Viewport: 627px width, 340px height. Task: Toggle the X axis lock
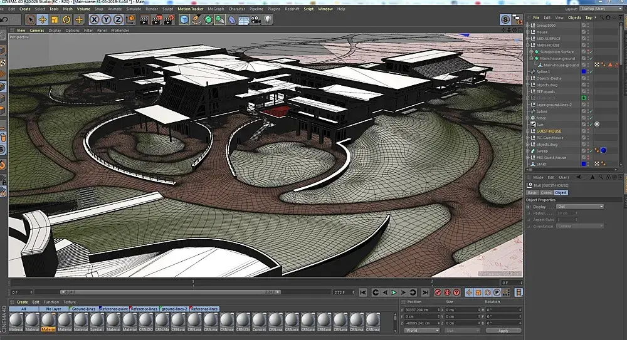click(95, 19)
